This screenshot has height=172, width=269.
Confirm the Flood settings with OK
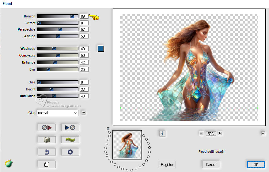click(256, 164)
